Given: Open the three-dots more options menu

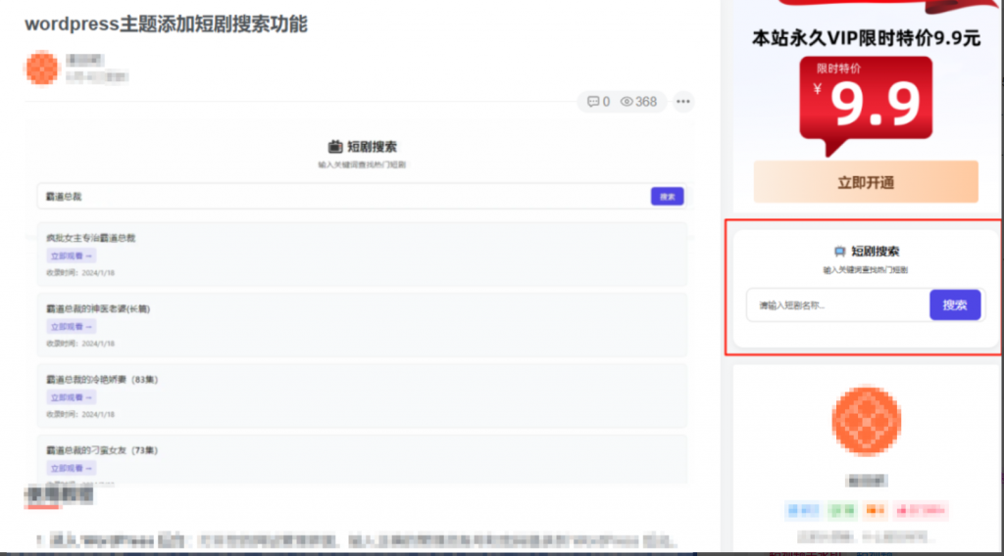Looking at the screenshot, I should tap(683, 102).
